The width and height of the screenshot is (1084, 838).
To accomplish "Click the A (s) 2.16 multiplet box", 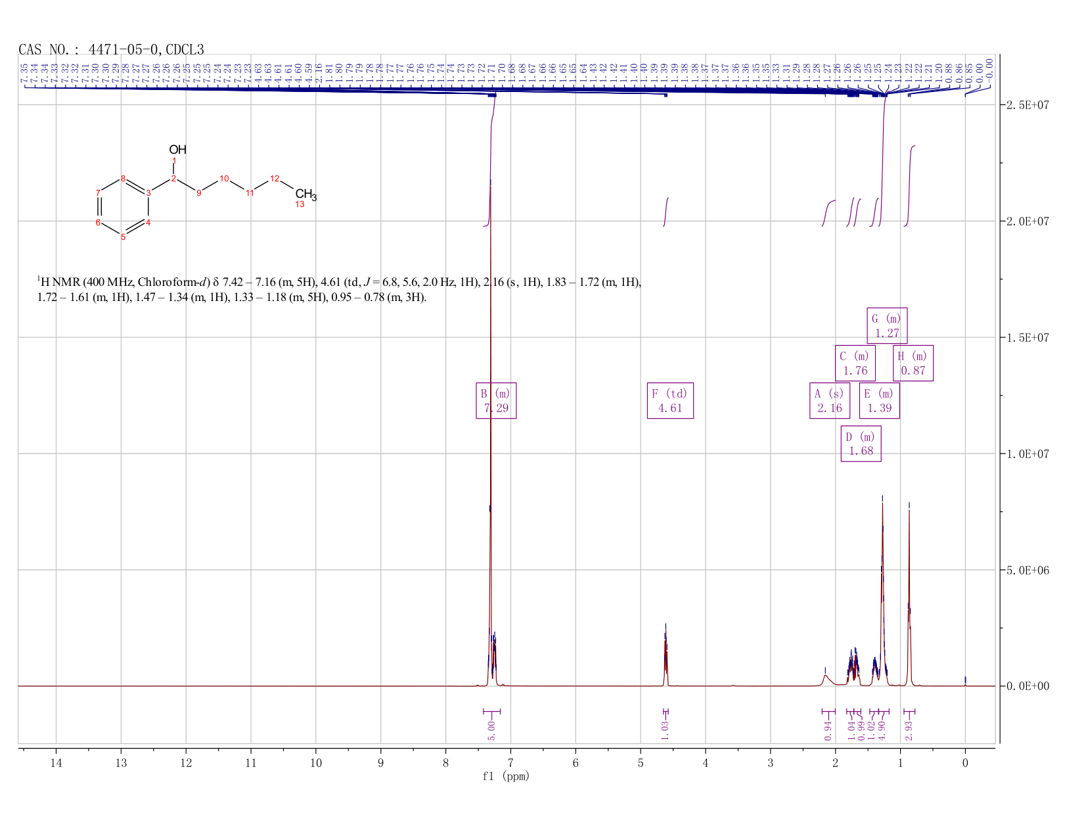I will (x=829, y=400).
